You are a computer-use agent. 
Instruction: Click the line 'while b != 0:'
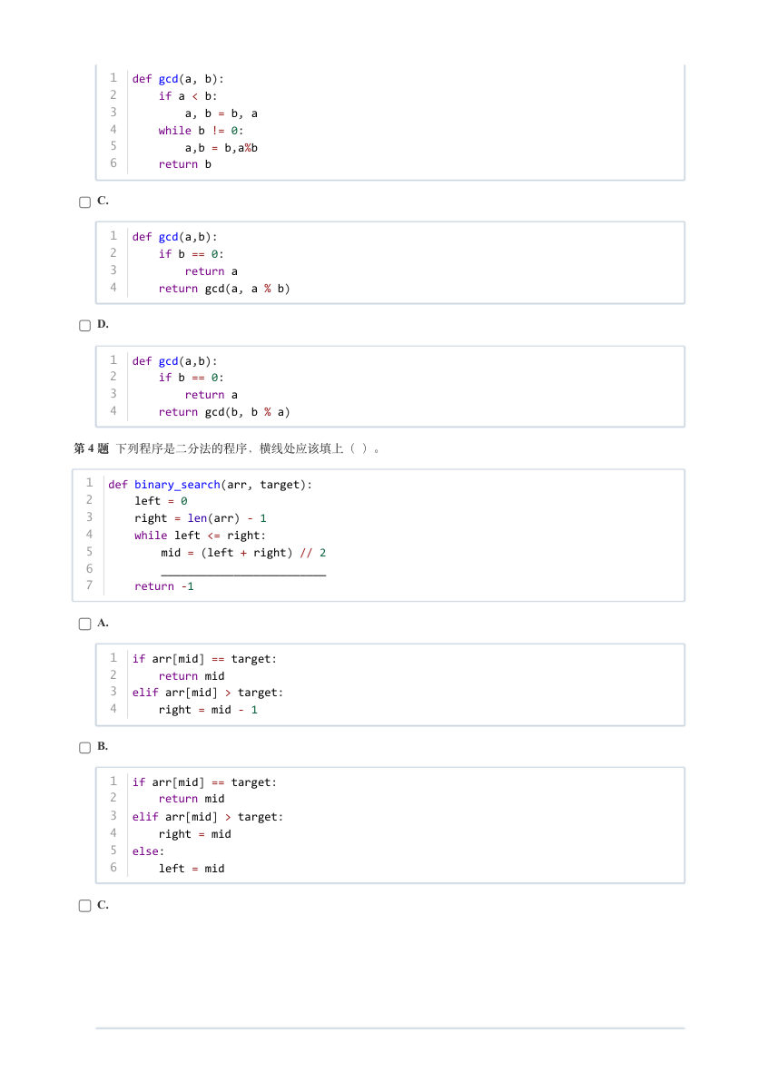click(x=201, y=131)
